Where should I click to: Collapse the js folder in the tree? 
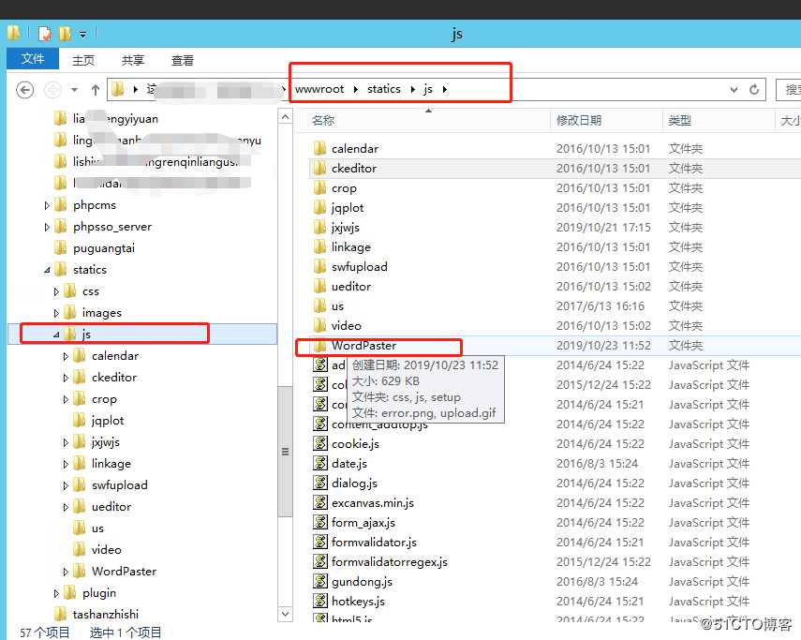tap(54, 334)
